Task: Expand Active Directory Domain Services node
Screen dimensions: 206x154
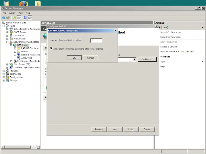Action: coord(7,29)
